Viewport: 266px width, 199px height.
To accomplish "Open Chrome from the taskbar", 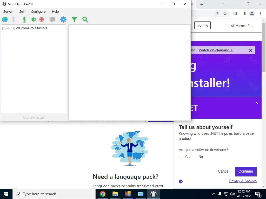I will click(x=102, y=194).
